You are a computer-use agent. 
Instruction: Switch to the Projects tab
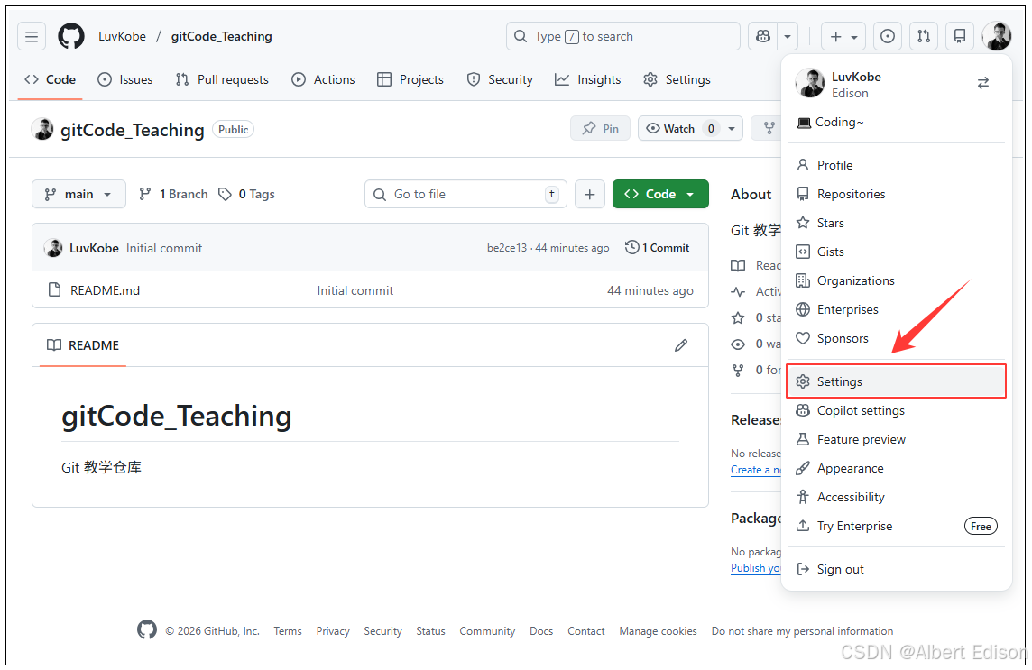click(410, 79)
